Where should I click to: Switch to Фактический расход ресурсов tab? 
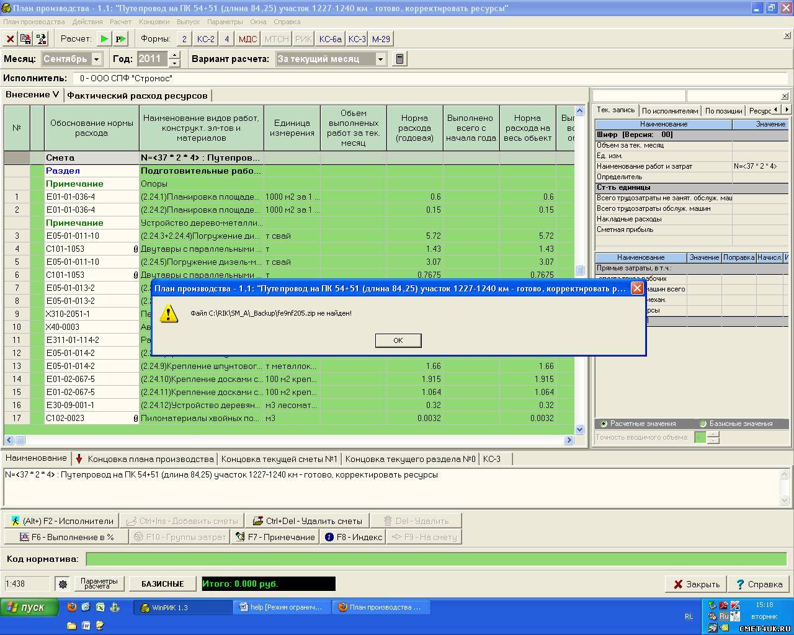[x=137, y=95]
